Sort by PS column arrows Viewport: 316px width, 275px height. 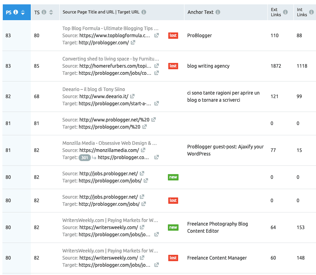click(x=23, y=12)
